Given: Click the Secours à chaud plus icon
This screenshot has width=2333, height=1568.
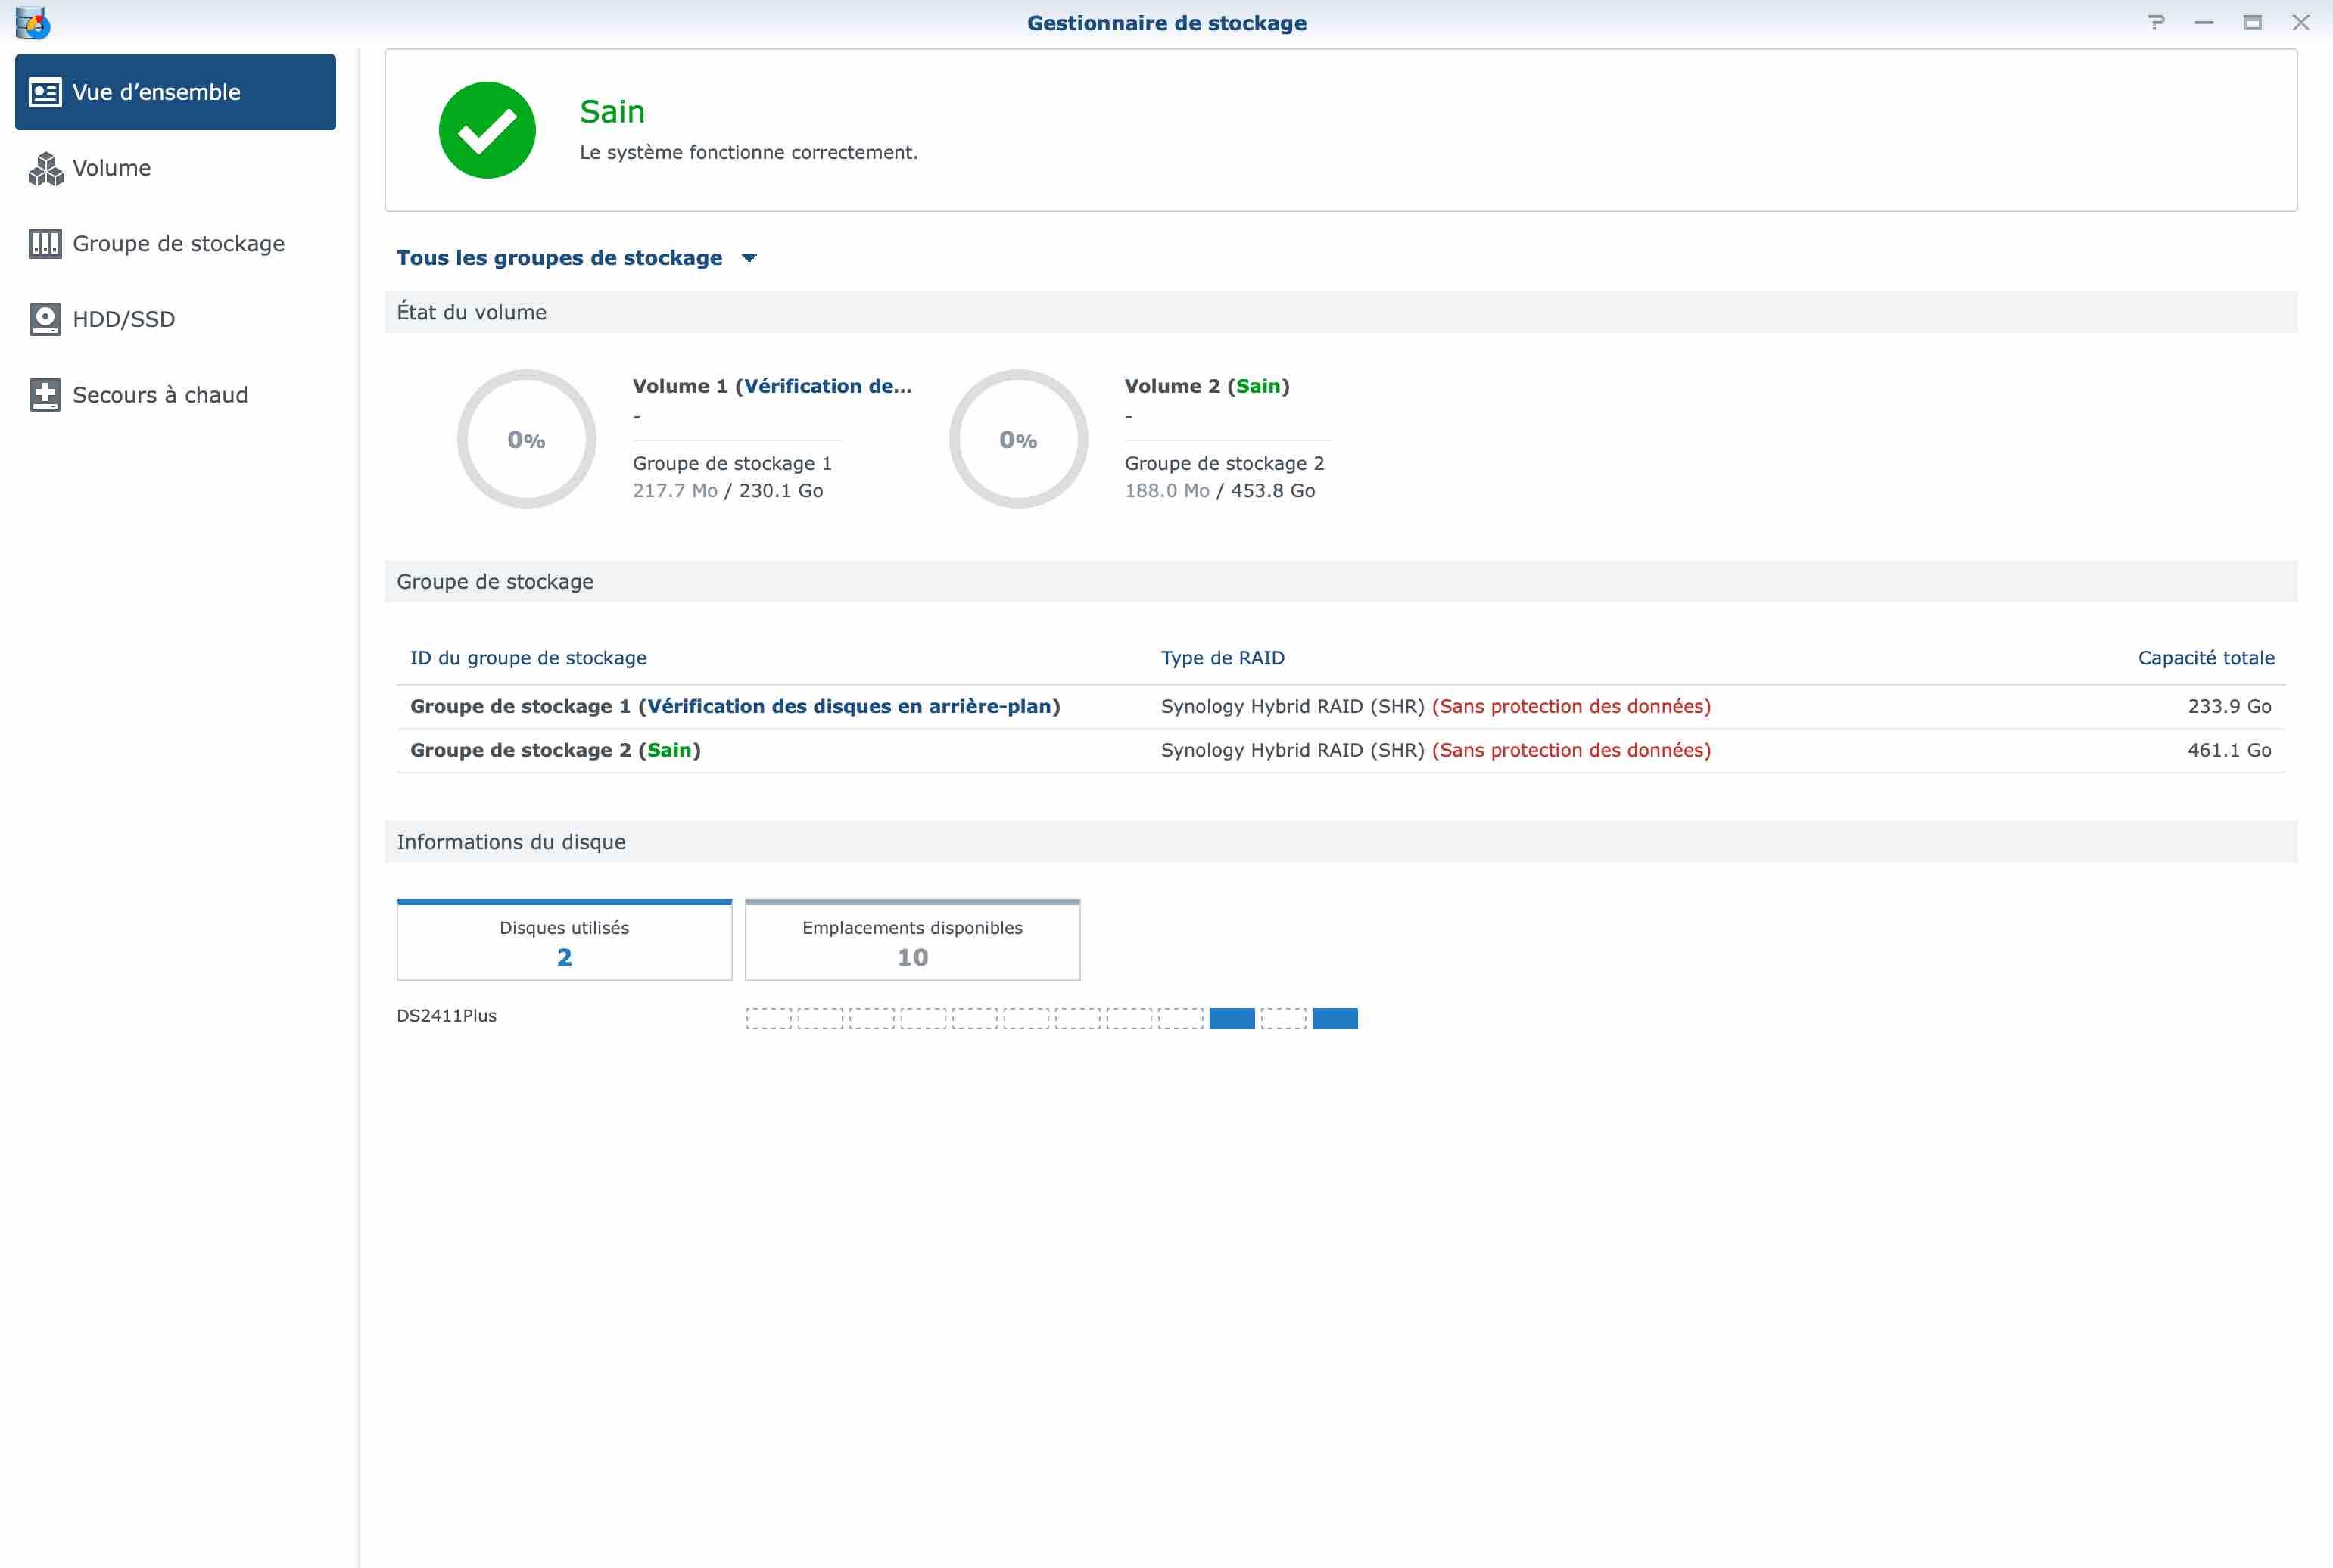Looking at the screenshot, I should click(45, 395).
